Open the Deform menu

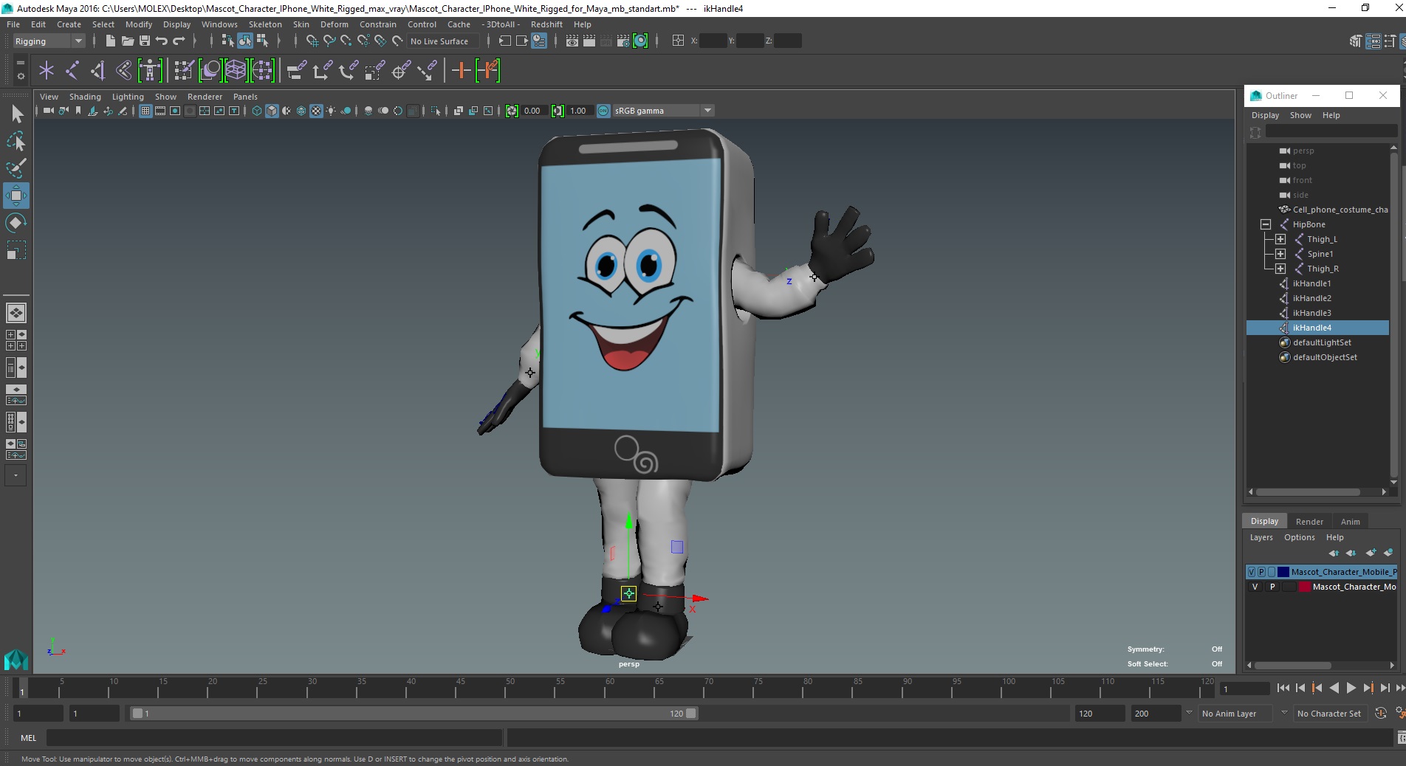point(334,24)
